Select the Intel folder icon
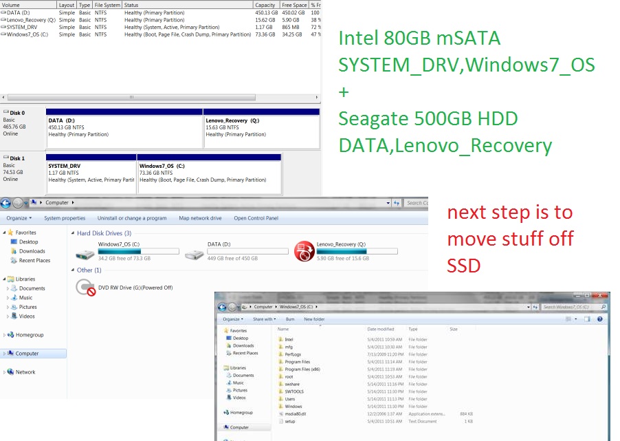 280,339
